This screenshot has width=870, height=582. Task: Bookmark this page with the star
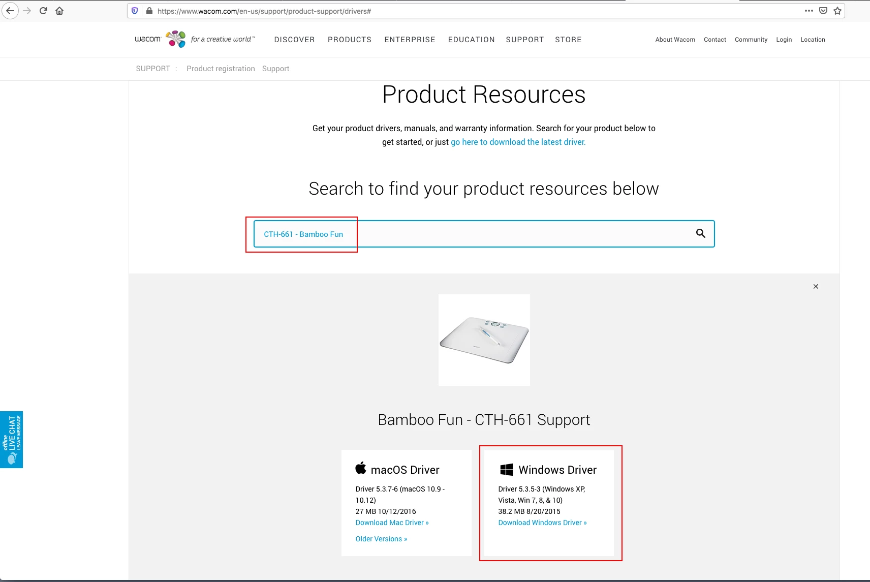(x=837, y=11)
